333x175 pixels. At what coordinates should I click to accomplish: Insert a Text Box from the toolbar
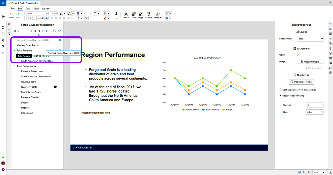click(x=126, y=15)
